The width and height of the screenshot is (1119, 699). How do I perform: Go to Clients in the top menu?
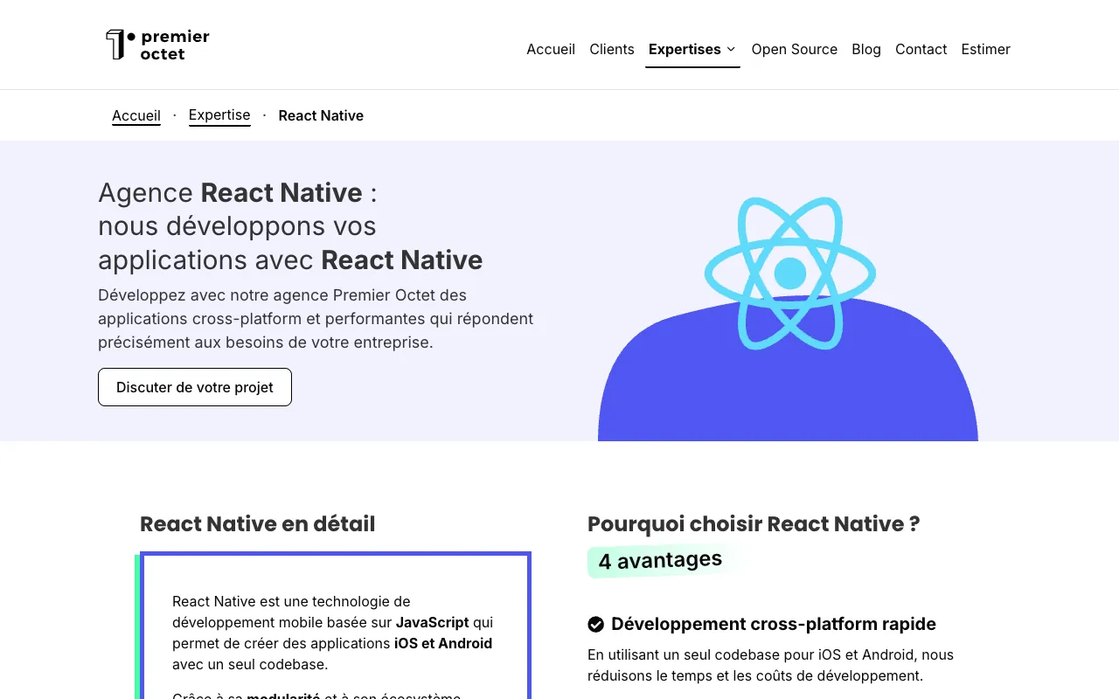click(612, 49)
